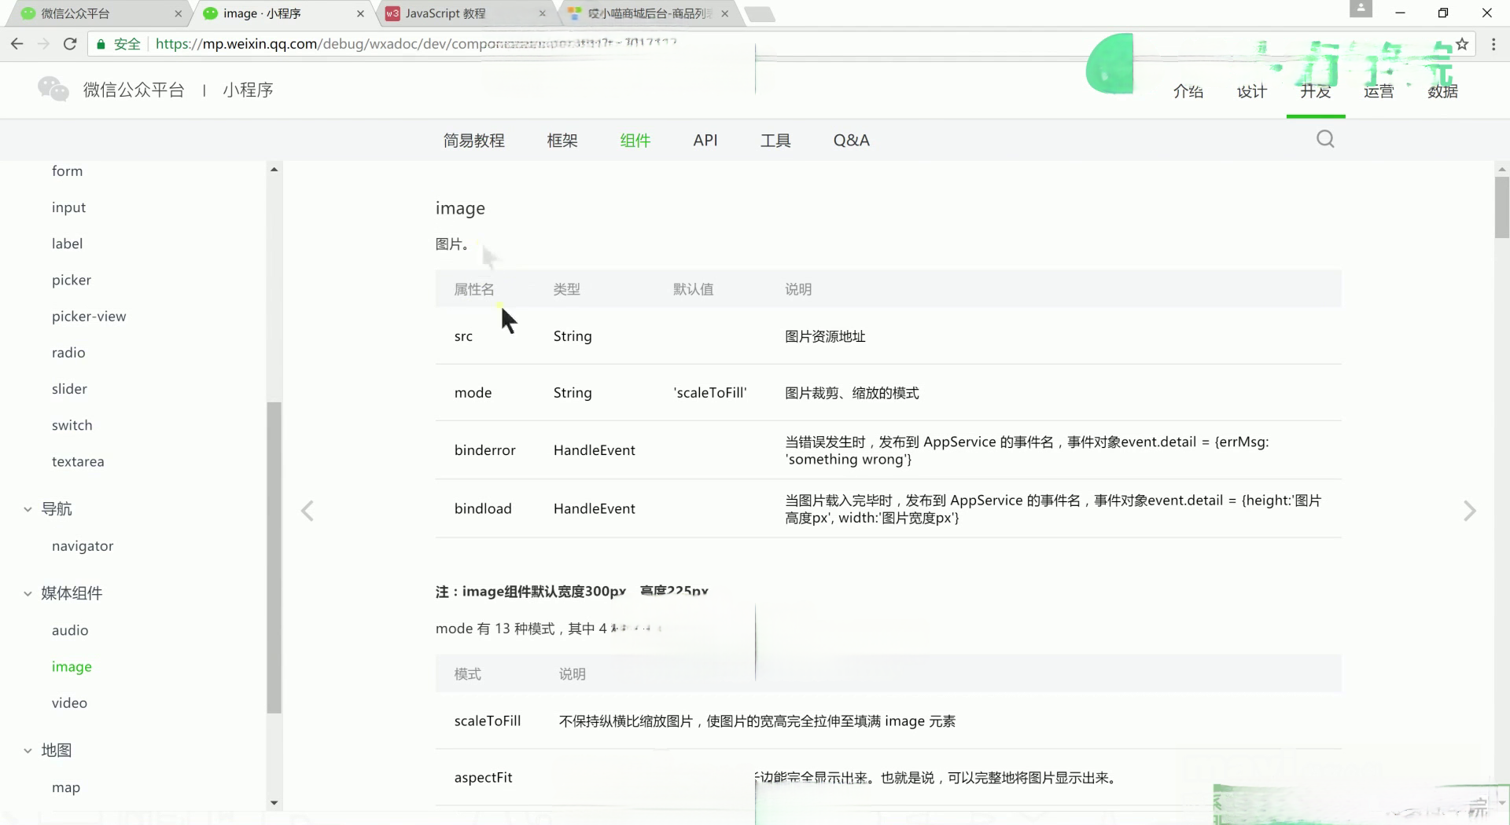
Task: Click the aspectFit mode cell
Action: tap(483, 777)
